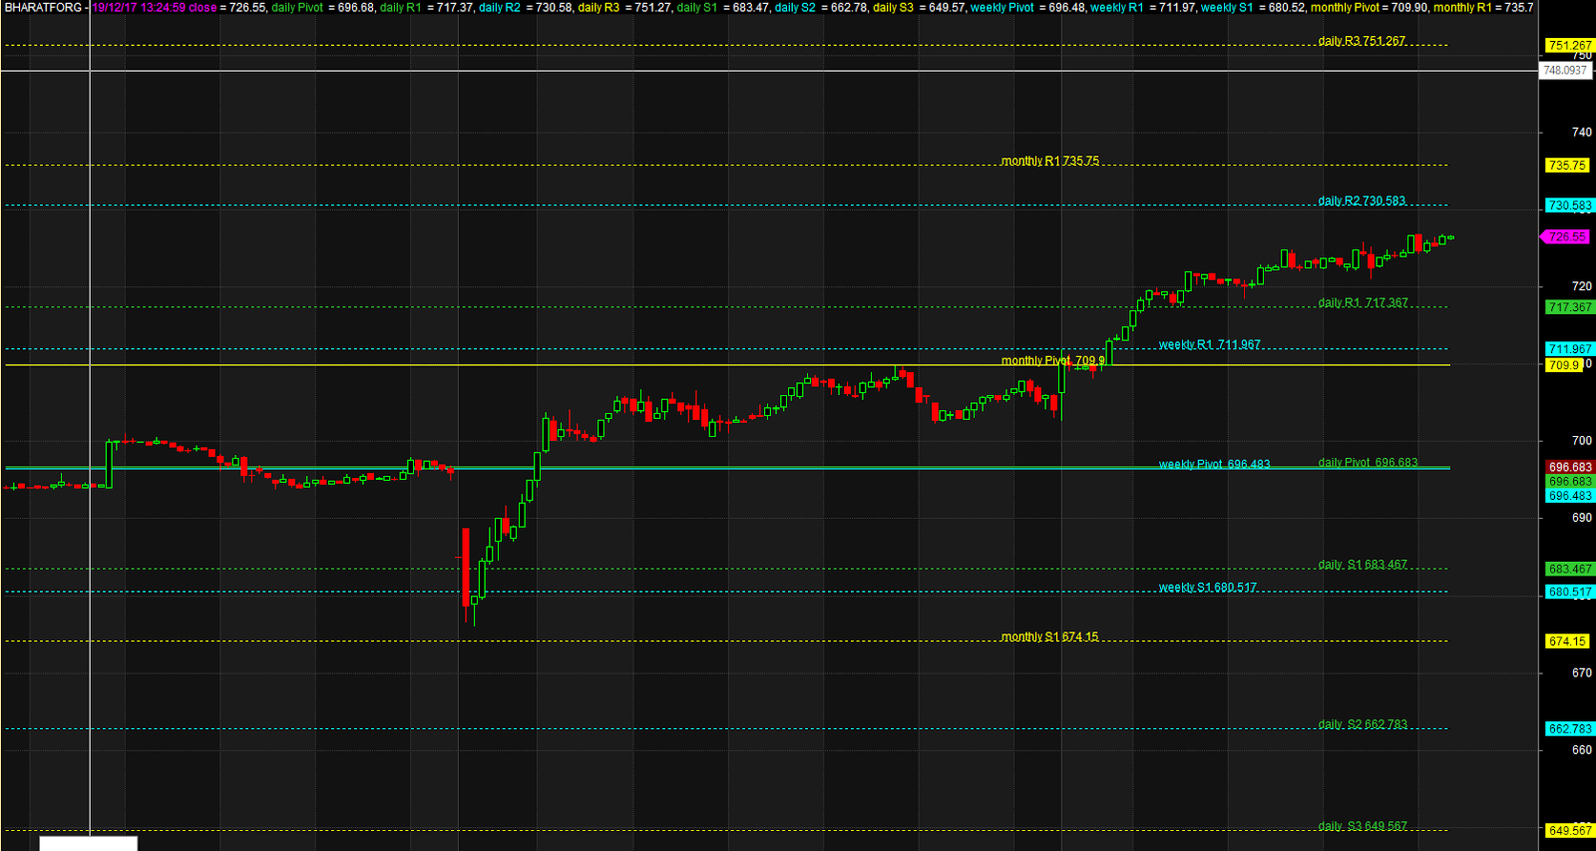Click the cyan 662.783 price axis tag
The width and height of the screenshot is (1596, 851).
point(1570,729)
